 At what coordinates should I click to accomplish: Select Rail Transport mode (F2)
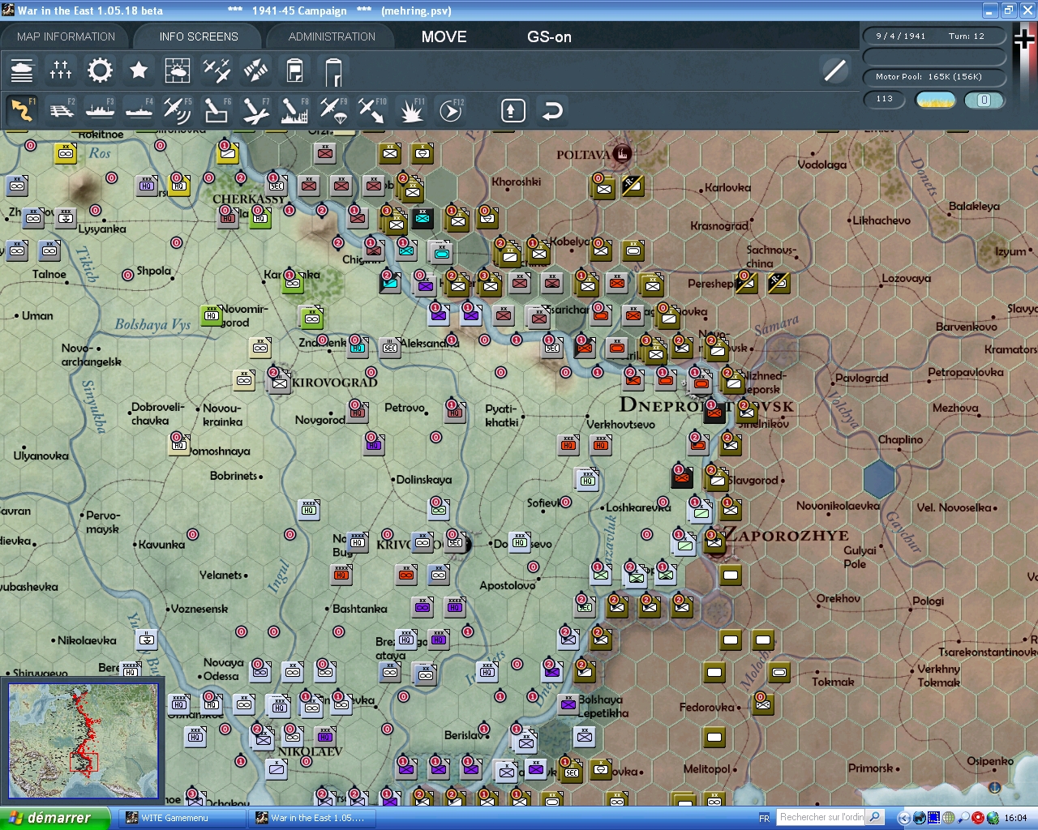pyautogui.click(x=61, y=110)
